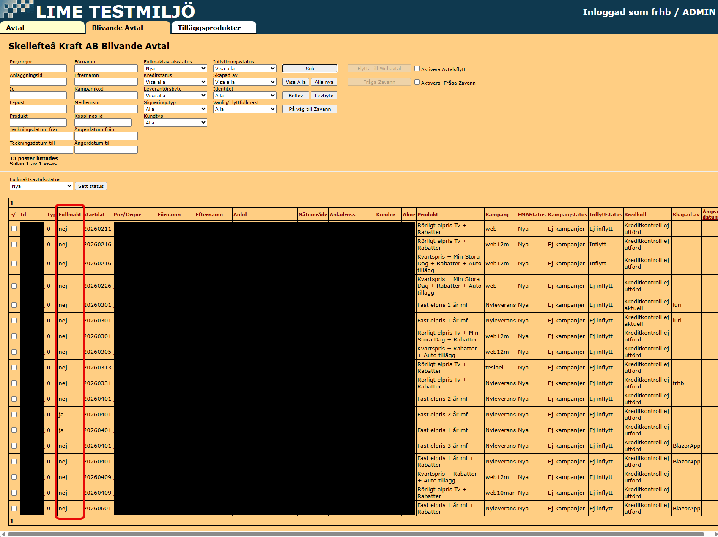This screenshot has width=718, height=537.
Task: Sort by the Produkt column header
Action: (x=428, y=215)
